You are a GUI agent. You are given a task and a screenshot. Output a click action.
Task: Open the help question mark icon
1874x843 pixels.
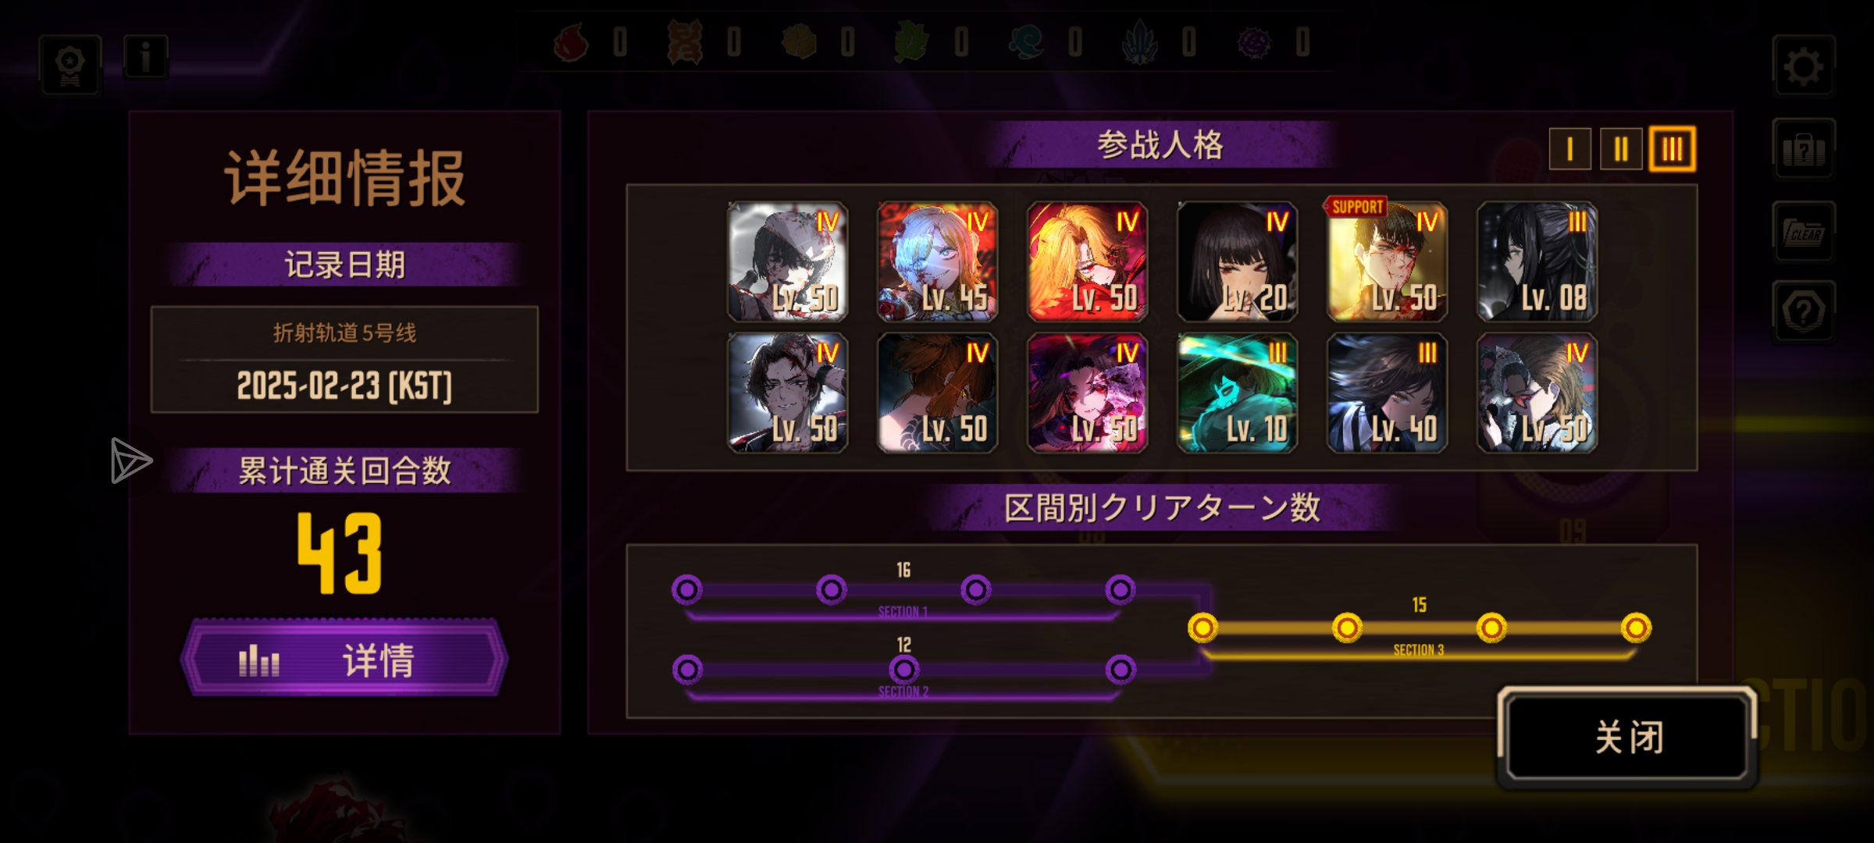1803,311
